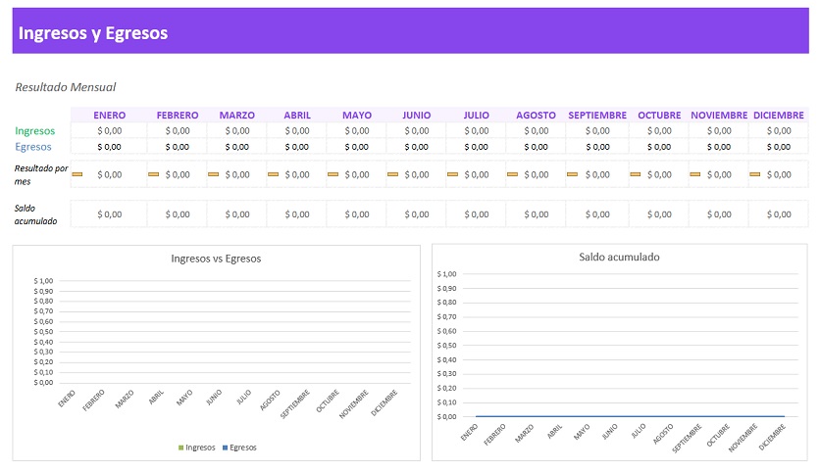Select the OCTUBRE column header

[x=659, y=115]
